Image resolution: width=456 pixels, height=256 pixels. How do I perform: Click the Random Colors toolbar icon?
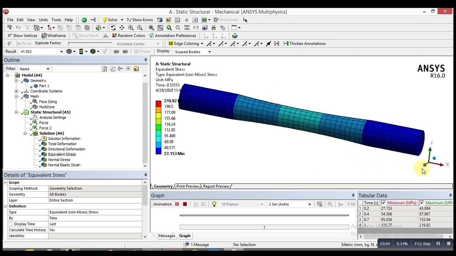[114, 36]
